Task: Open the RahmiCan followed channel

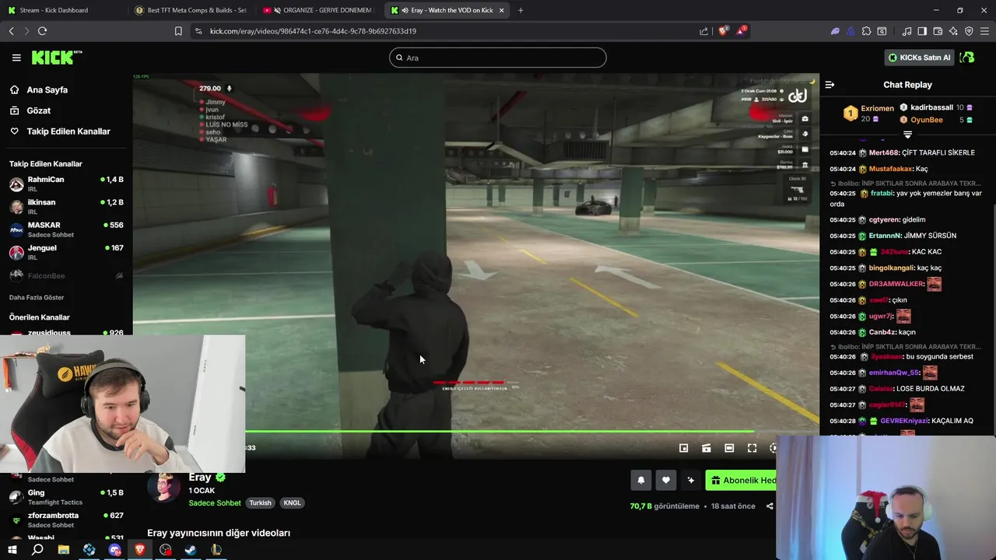Action: pos(66,184)
